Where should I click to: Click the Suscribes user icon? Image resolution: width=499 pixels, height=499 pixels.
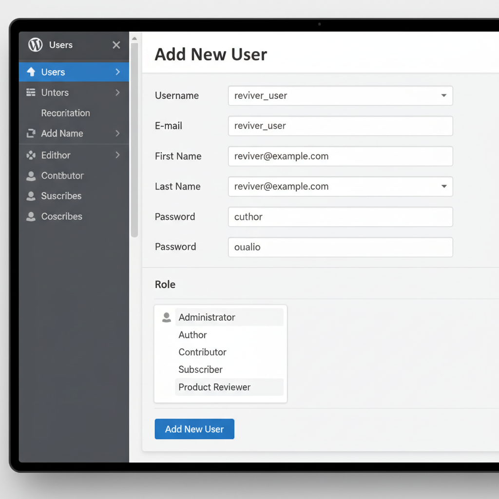(31, 196)
